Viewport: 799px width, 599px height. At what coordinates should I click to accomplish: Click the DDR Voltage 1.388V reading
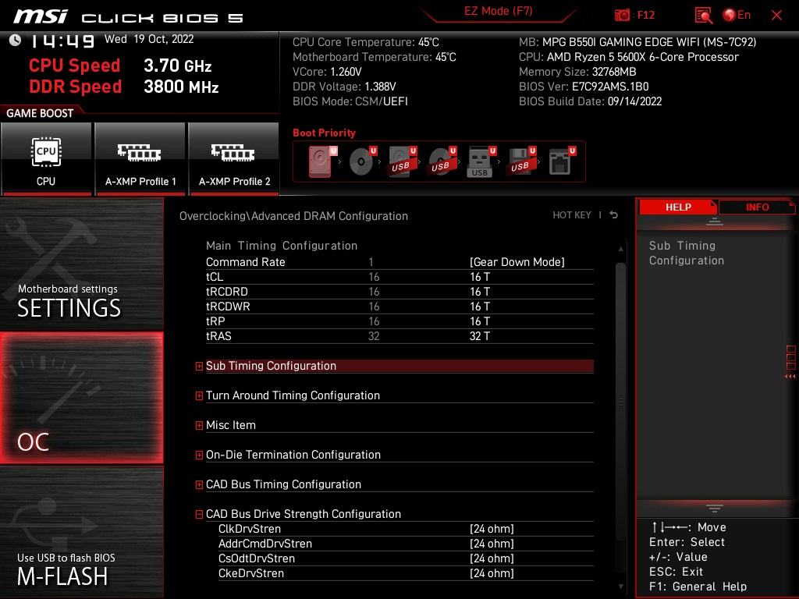pos(344,87)
